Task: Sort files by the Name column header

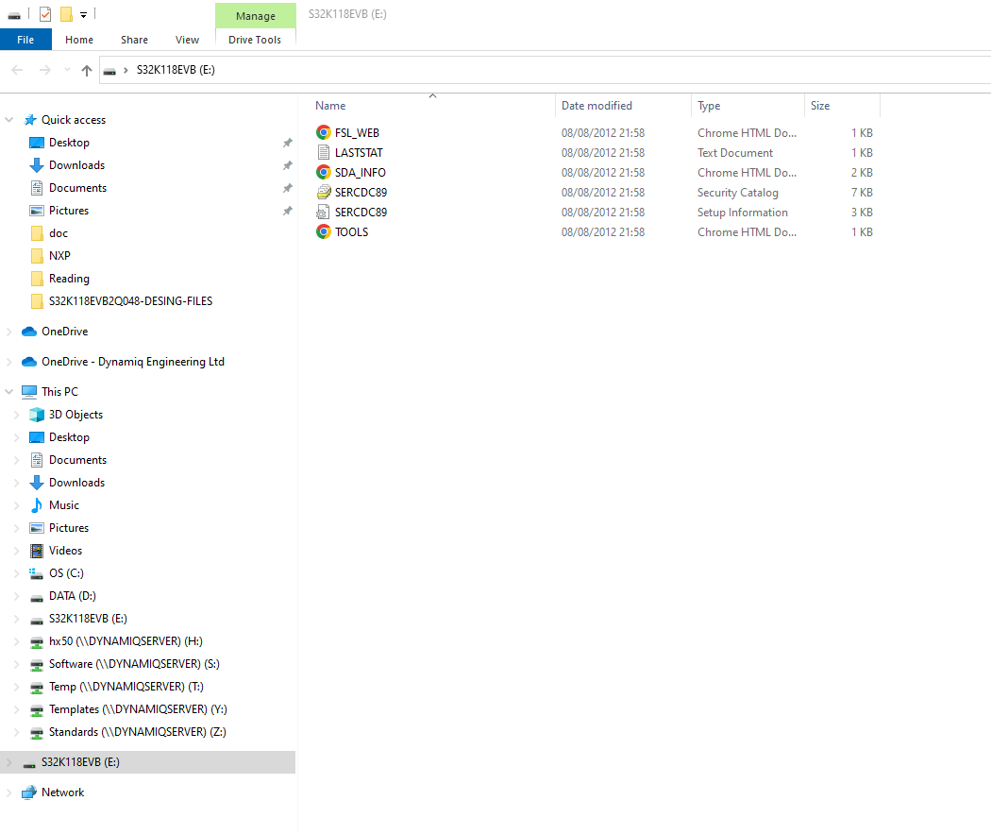Action: (x=329, y=105)
